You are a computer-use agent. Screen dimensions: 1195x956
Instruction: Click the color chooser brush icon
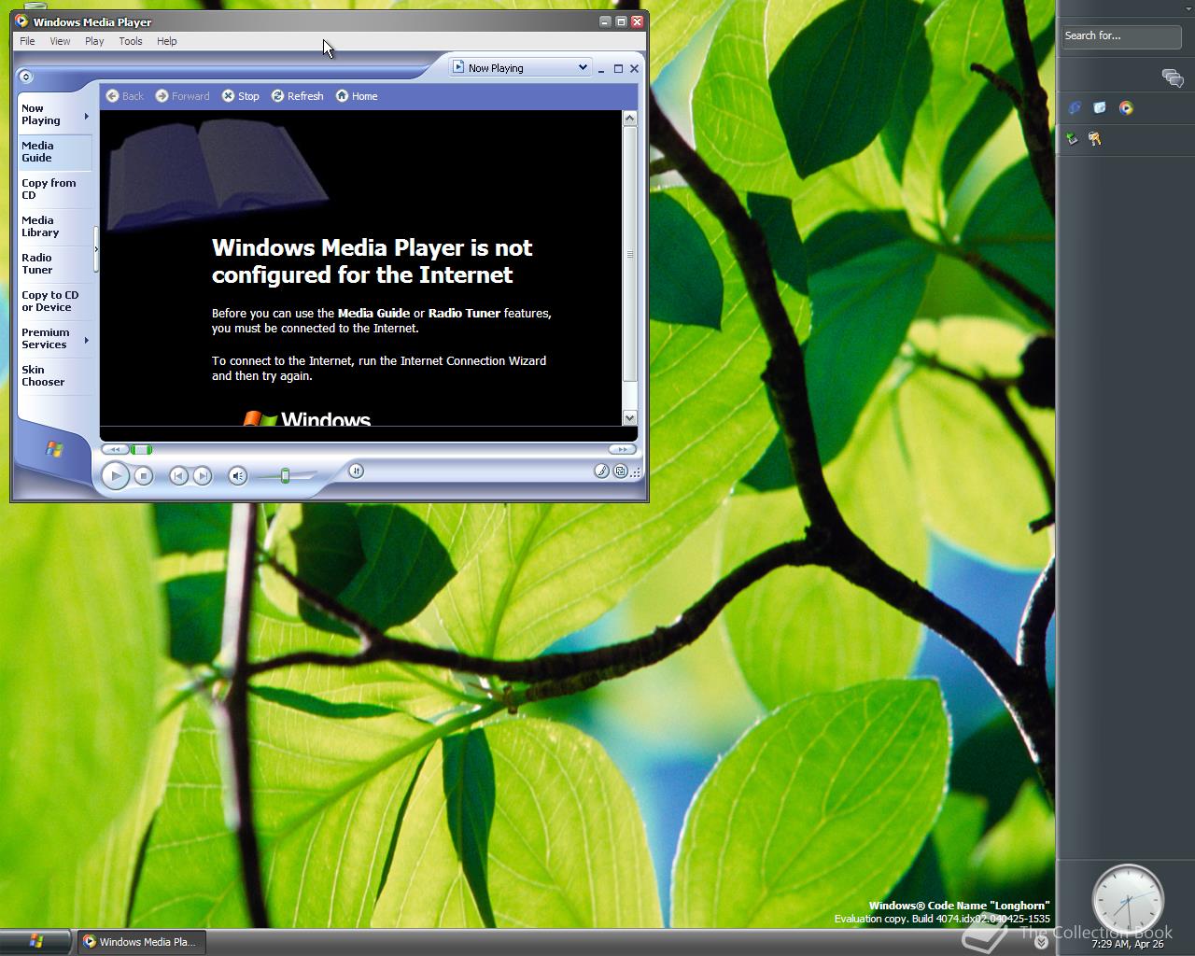click(602, 471)
